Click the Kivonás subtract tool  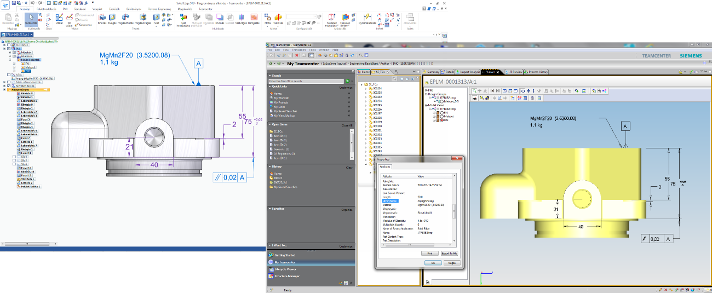point(220,19)
